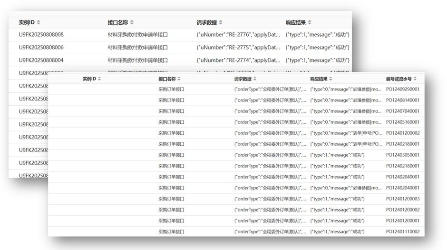Click 采购订单接口 in row PO12401110002
The width and height of the screenshot is (447, 250).
[x=171, y=232]
